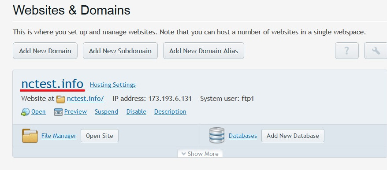This screenshot has width=387, height=170.
Task: Click the nctest.info domain heading
Action: tap(52, 84)
